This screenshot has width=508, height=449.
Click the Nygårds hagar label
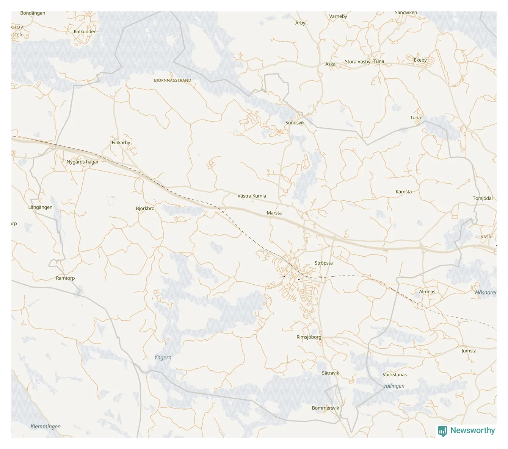point(82,162)
